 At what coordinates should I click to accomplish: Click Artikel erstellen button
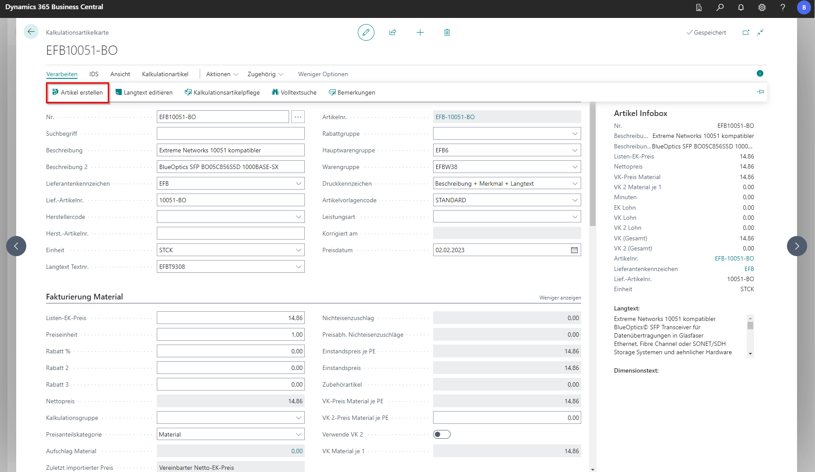click(x=78, y=92)
